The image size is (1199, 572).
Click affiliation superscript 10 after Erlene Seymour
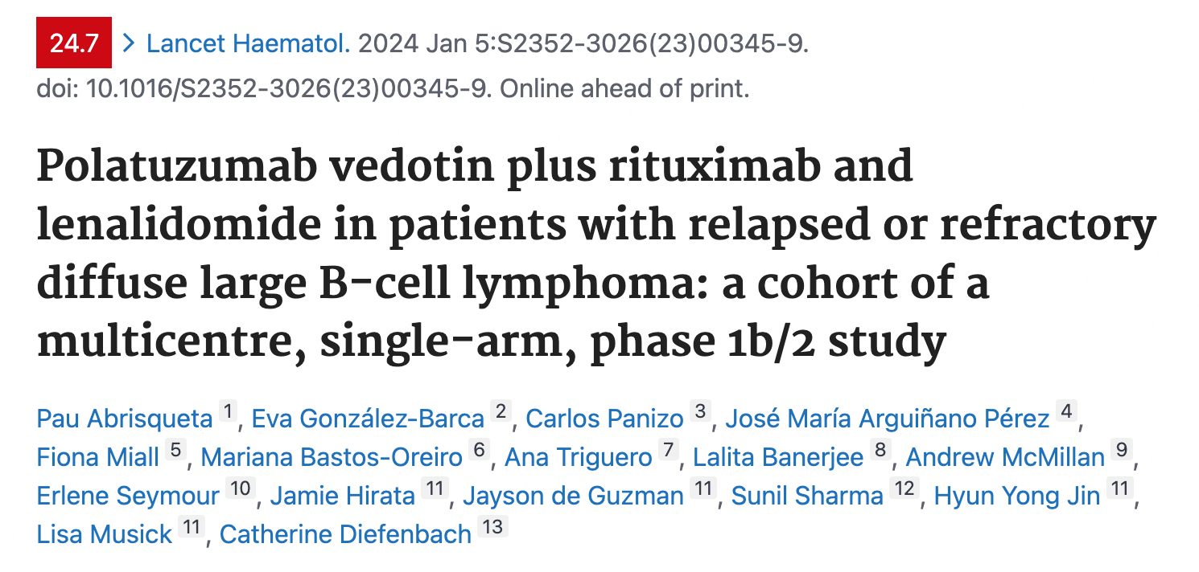240,489
